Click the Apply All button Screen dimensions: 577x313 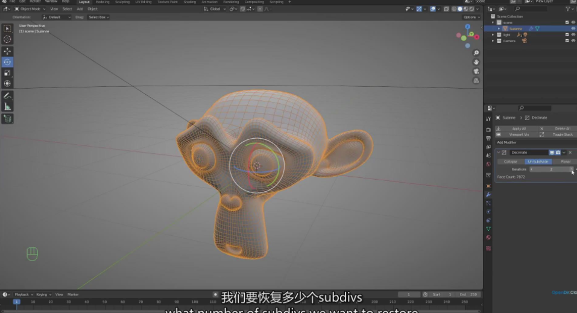[516, 128]
